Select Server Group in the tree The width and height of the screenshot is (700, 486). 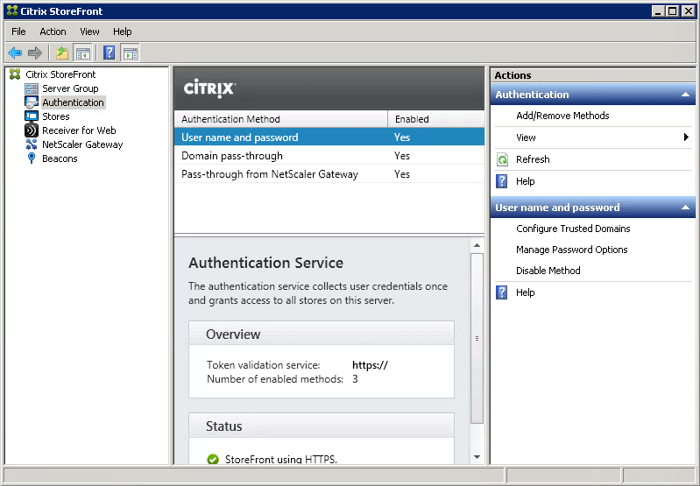coord(70,88)
